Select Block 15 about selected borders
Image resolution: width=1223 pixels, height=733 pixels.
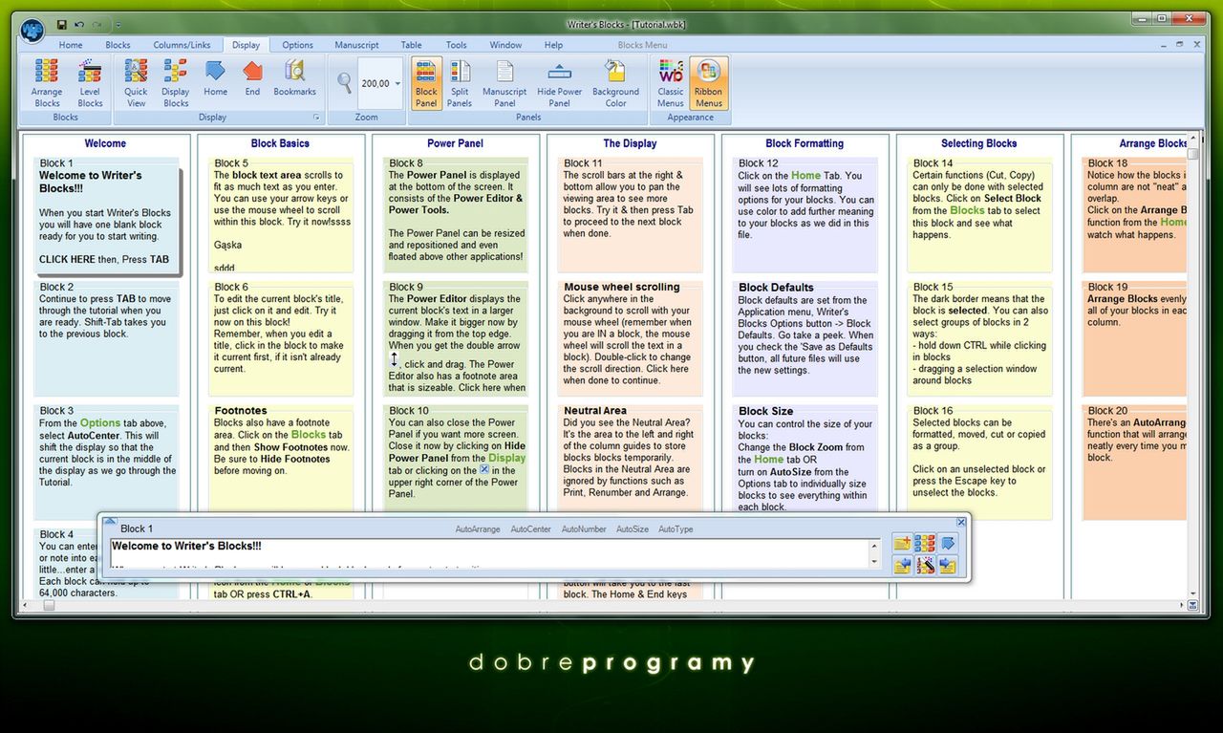979,337
